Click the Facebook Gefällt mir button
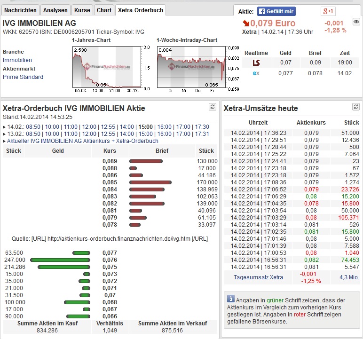 pos(276,11)
